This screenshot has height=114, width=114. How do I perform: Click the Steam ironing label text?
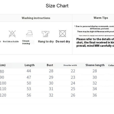26,42
